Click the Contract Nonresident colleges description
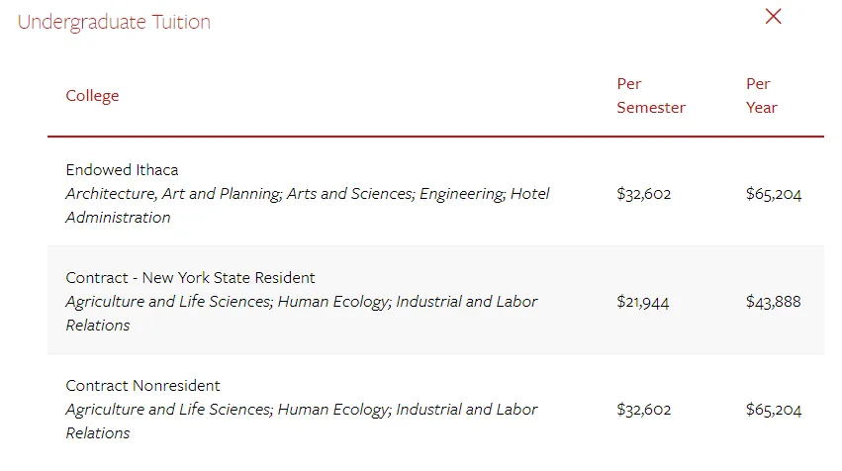842x471 pixels. [301, 410]
